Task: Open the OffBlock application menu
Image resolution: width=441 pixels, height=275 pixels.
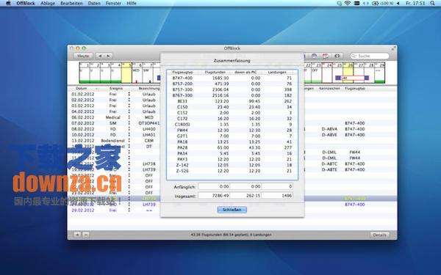Action: tap(25, 4)
